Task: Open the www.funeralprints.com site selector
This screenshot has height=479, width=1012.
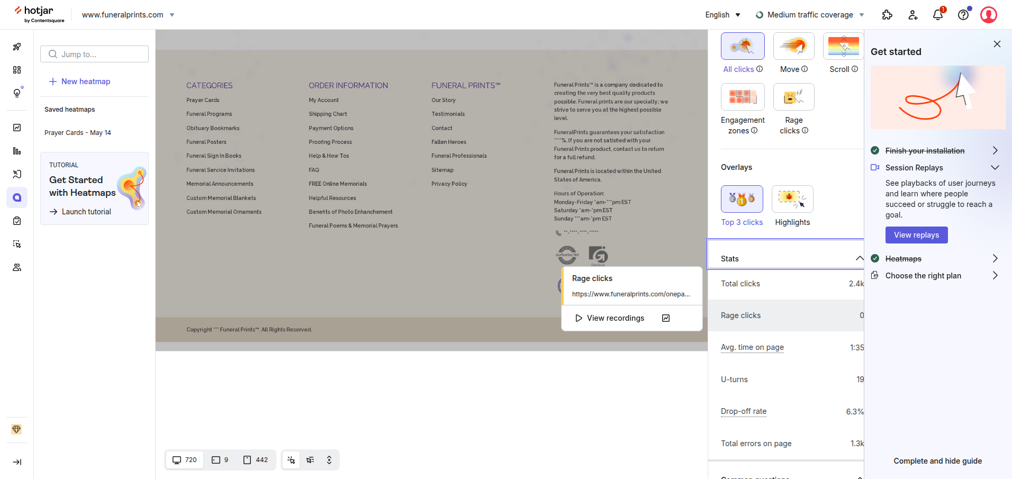Action: [127, 15]
